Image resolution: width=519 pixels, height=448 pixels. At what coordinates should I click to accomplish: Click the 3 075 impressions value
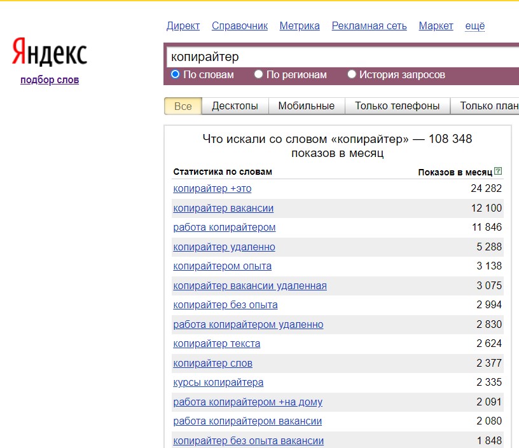pos(489,285)
